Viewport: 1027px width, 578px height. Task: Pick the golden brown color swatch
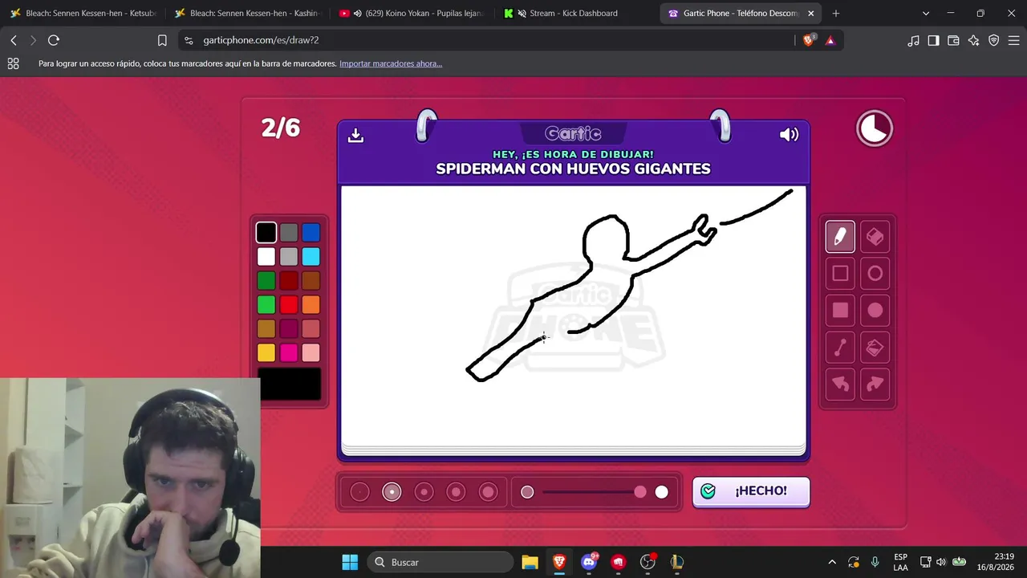pos(266,329)
